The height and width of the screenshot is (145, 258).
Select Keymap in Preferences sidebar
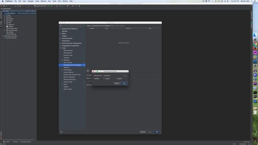pyautogui.click(x=64, y=31)
